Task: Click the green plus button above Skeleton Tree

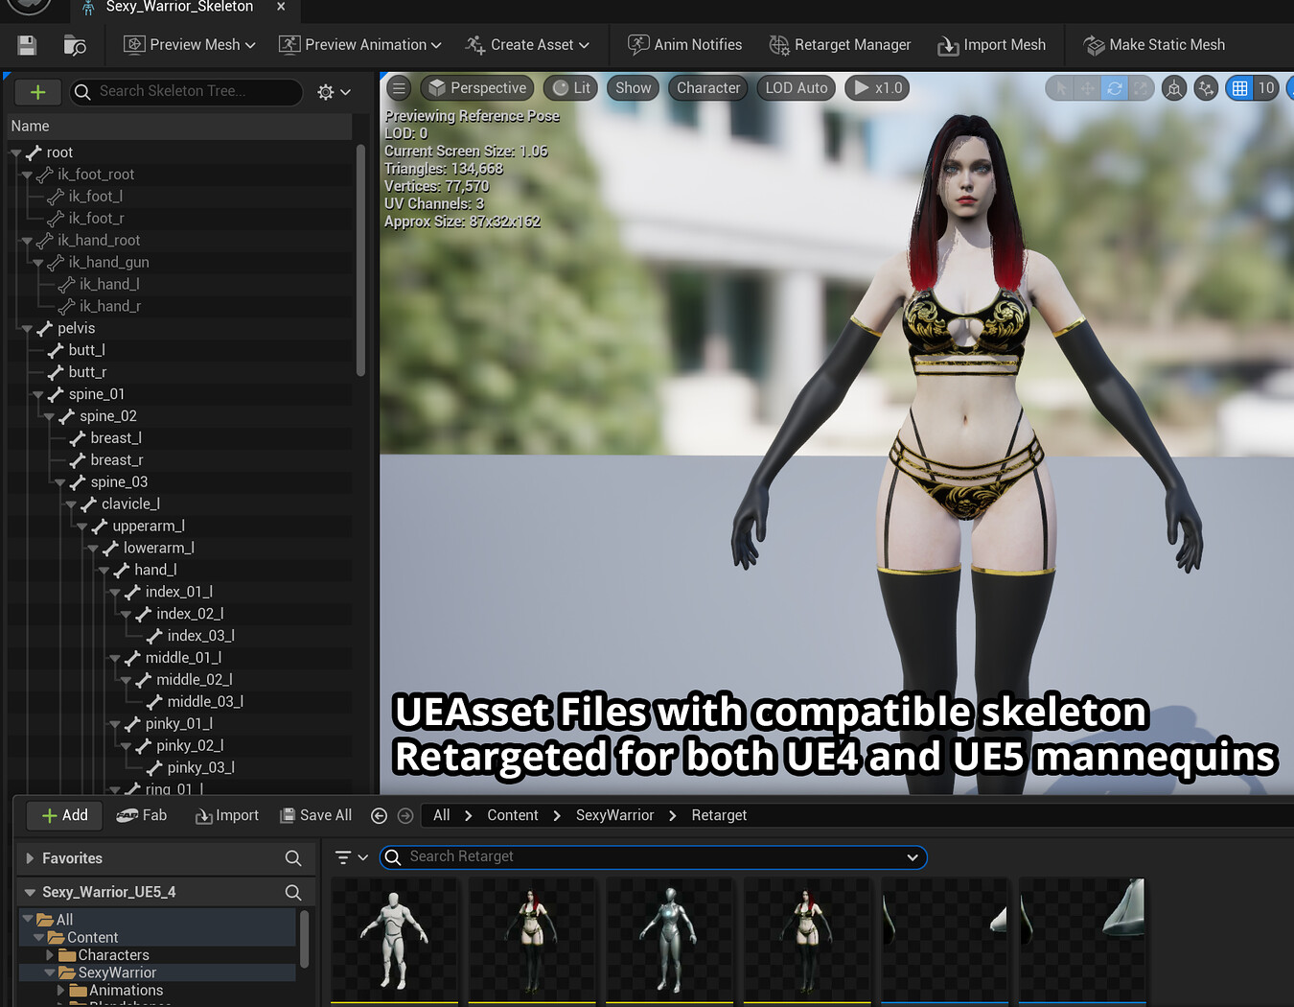Action: click(37, 92)
